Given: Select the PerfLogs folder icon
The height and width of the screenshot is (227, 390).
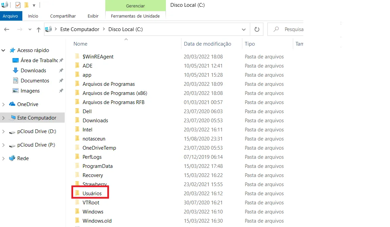Looking at the screenshot, I should pos(77,156).
